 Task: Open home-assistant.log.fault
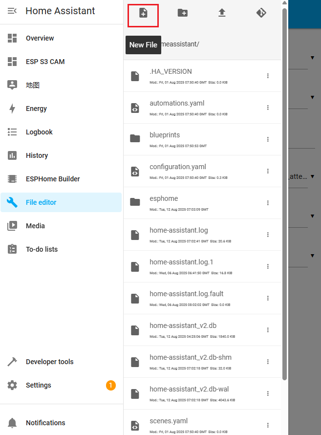[x=202, y=298]
